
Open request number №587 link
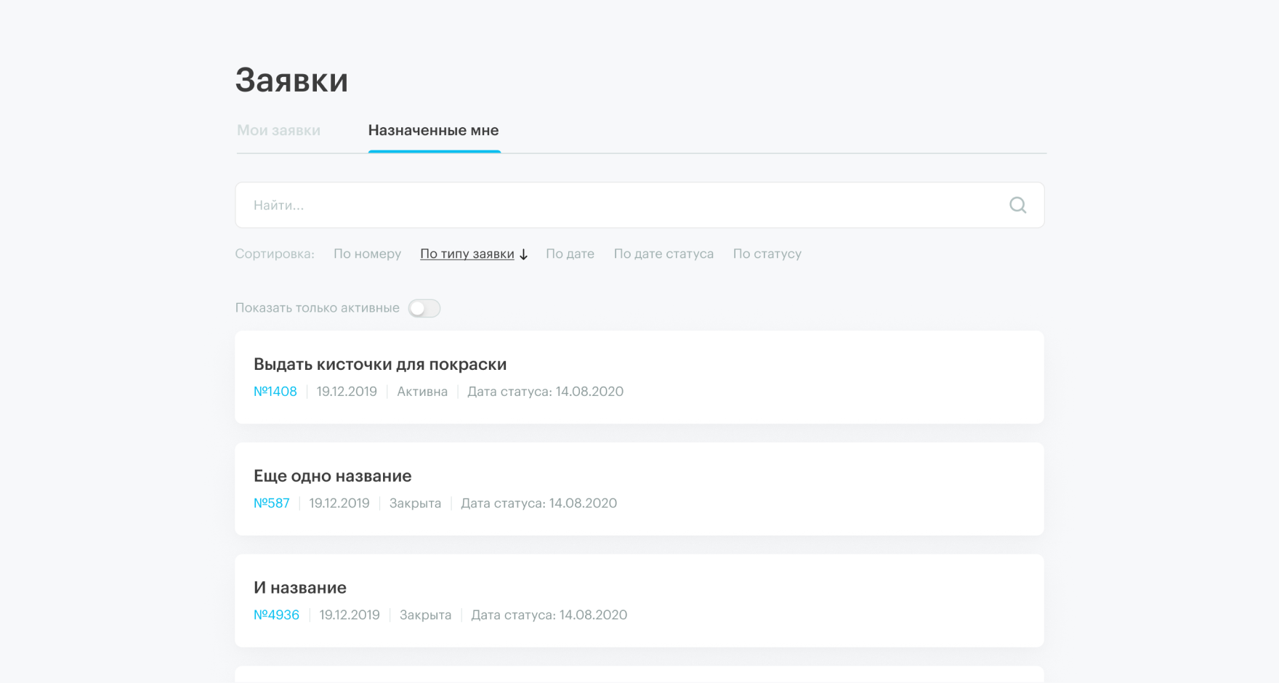pyautogui.click(x=272, y=504)
